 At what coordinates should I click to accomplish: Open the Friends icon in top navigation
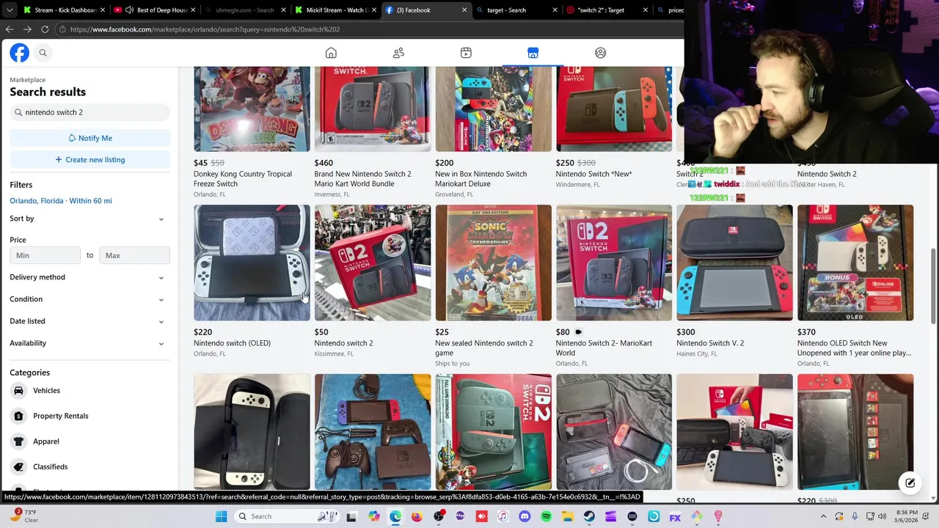[x=398, y=53]
